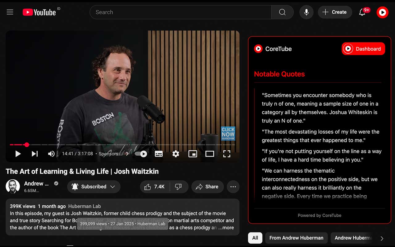395x247 pixels.
Task: Click the search magnifier button
Action: 282,12
